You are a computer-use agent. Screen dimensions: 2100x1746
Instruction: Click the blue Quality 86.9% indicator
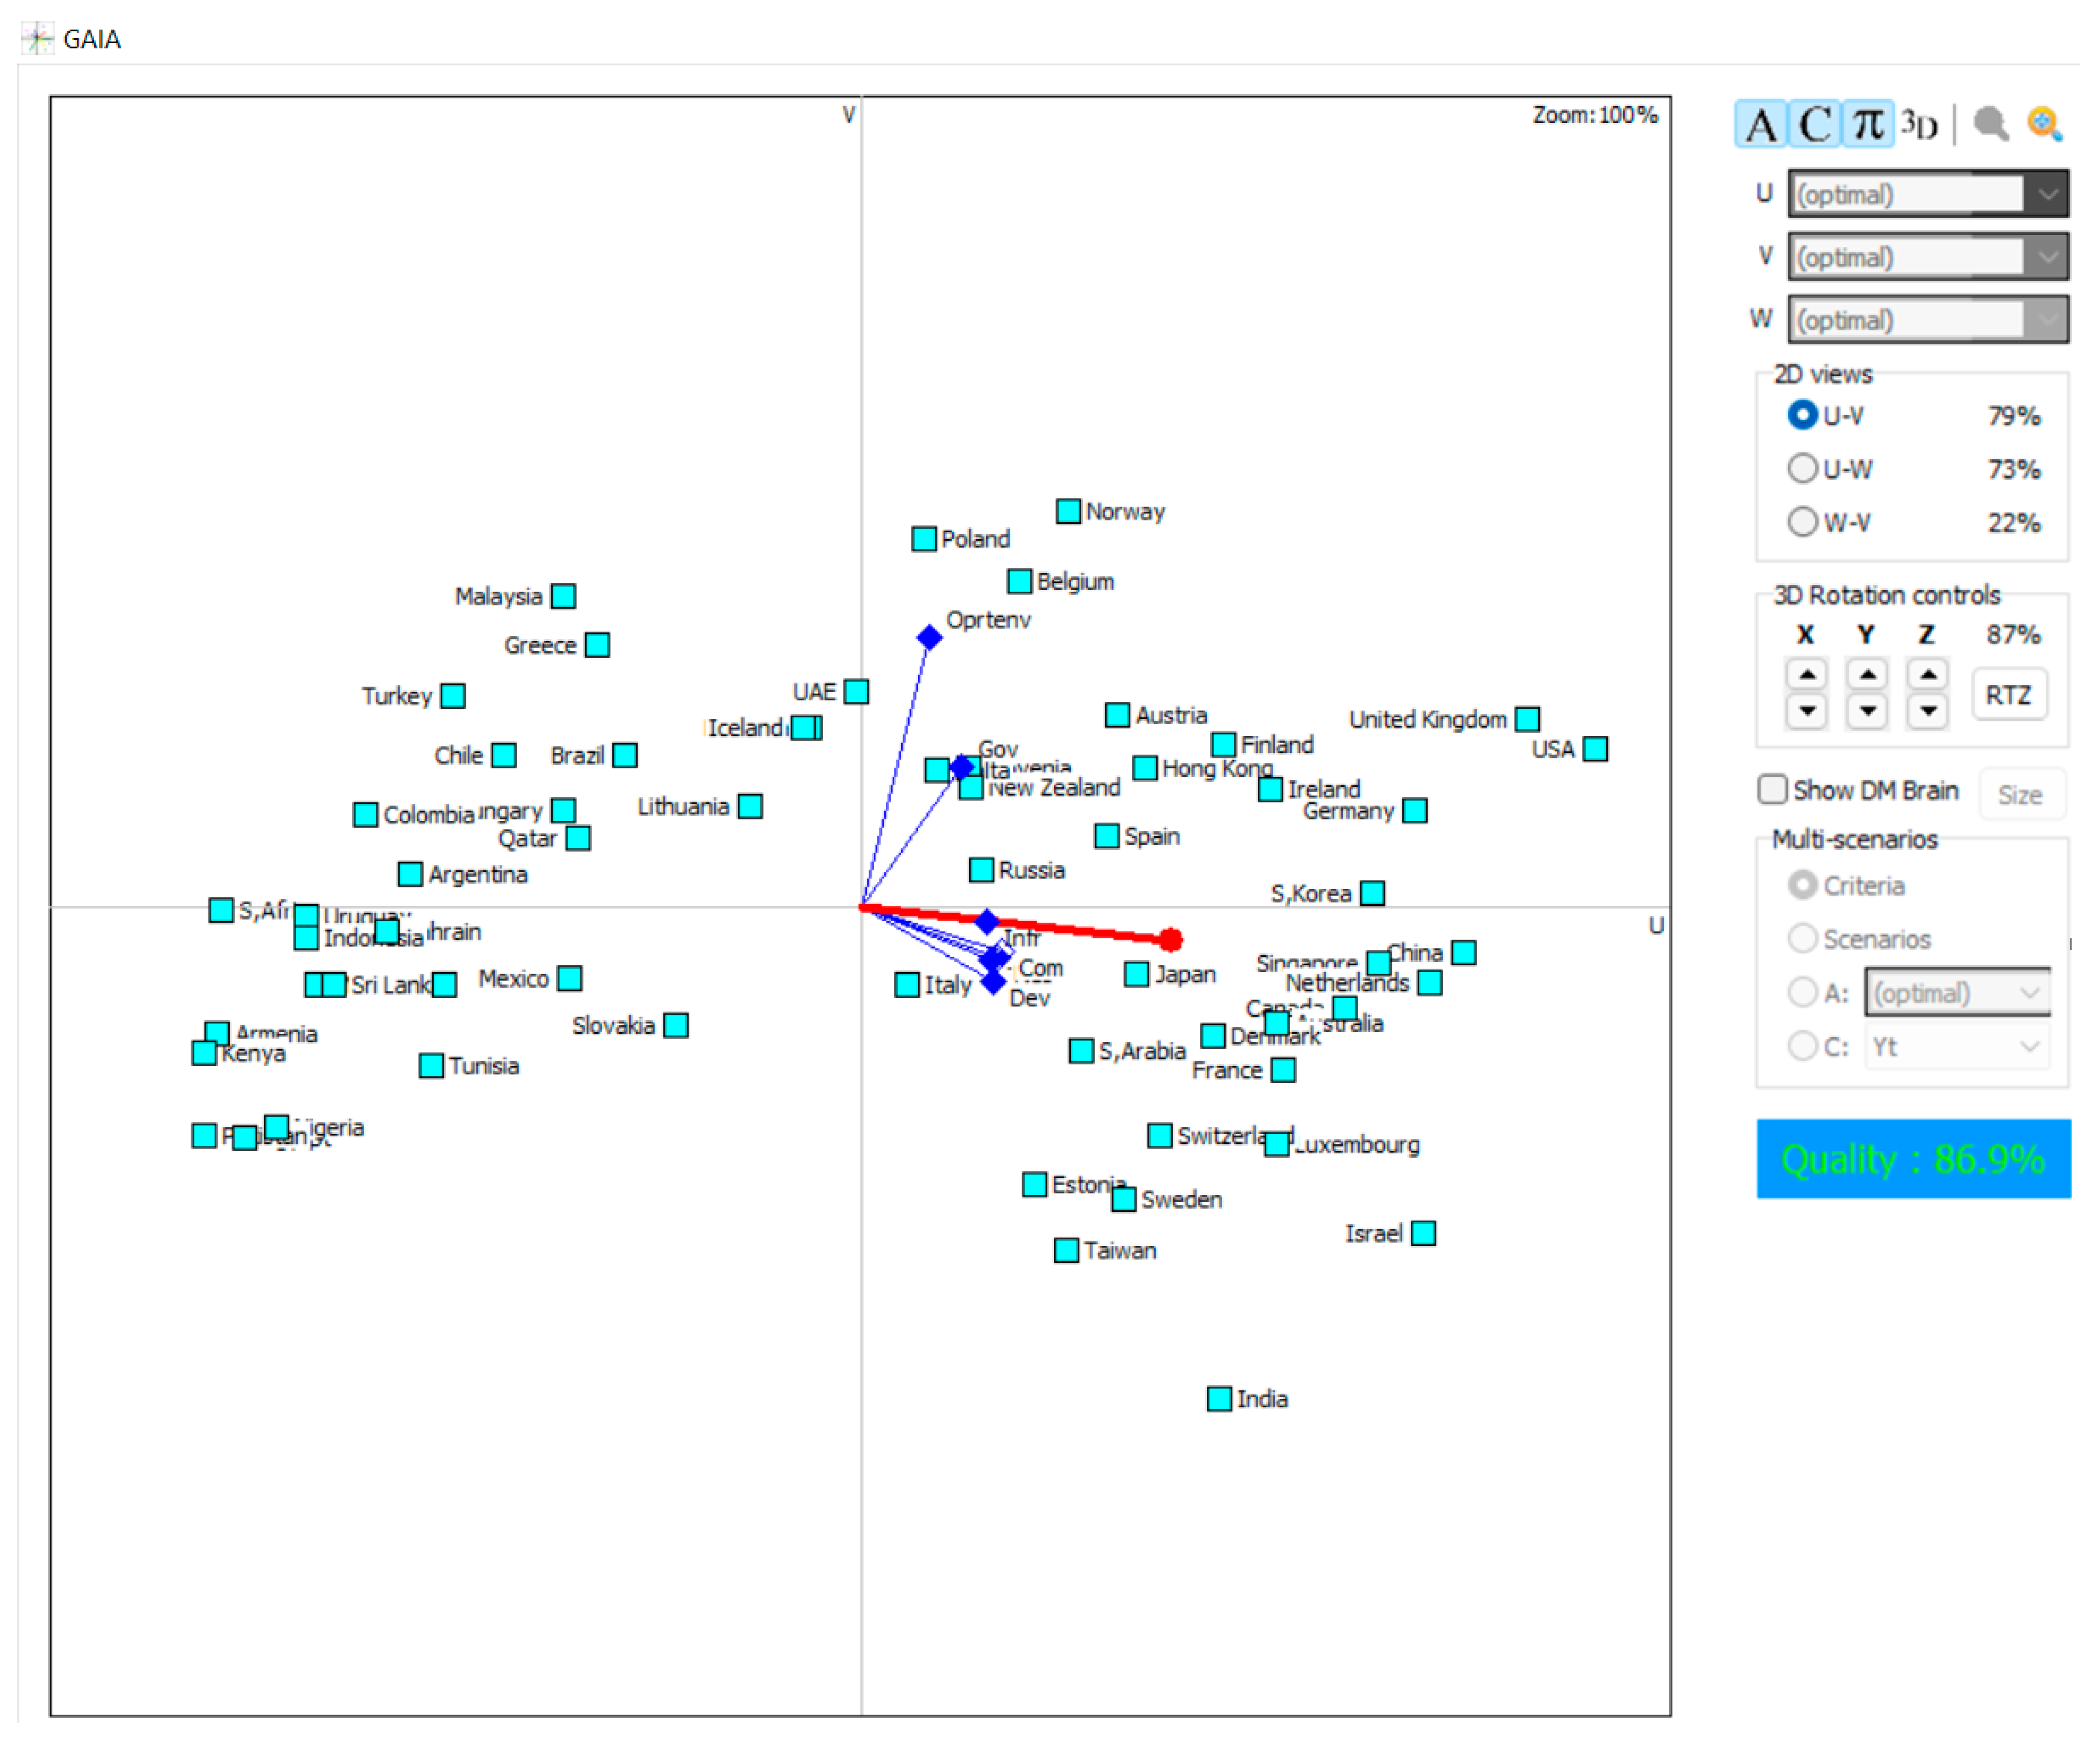click(1912, 1158)
